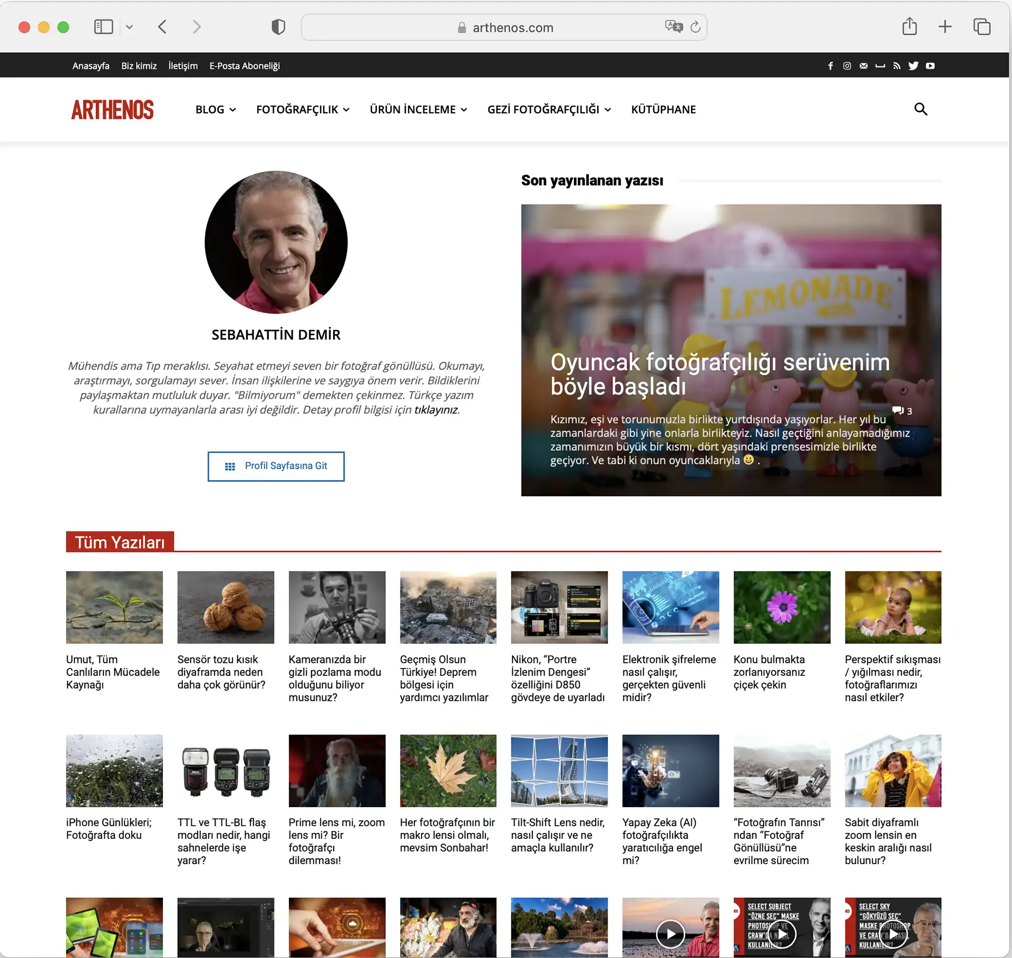
Task: Open the purple flower thumbnail
Action: point(782,607)
